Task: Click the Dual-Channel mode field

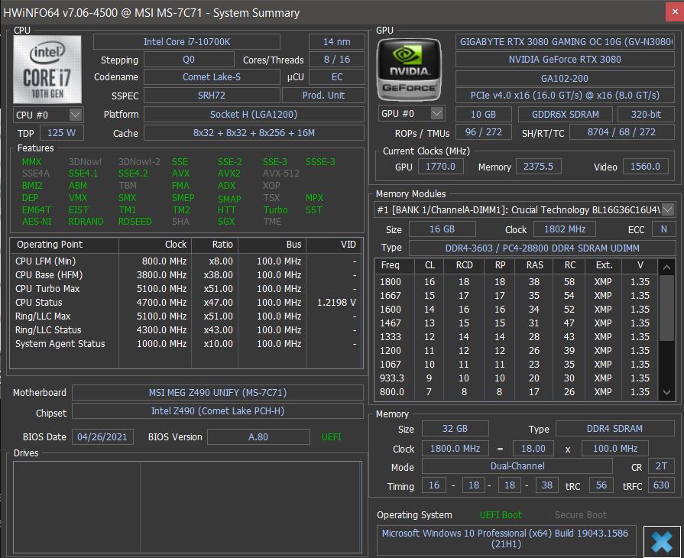Action: coord(517,466)
